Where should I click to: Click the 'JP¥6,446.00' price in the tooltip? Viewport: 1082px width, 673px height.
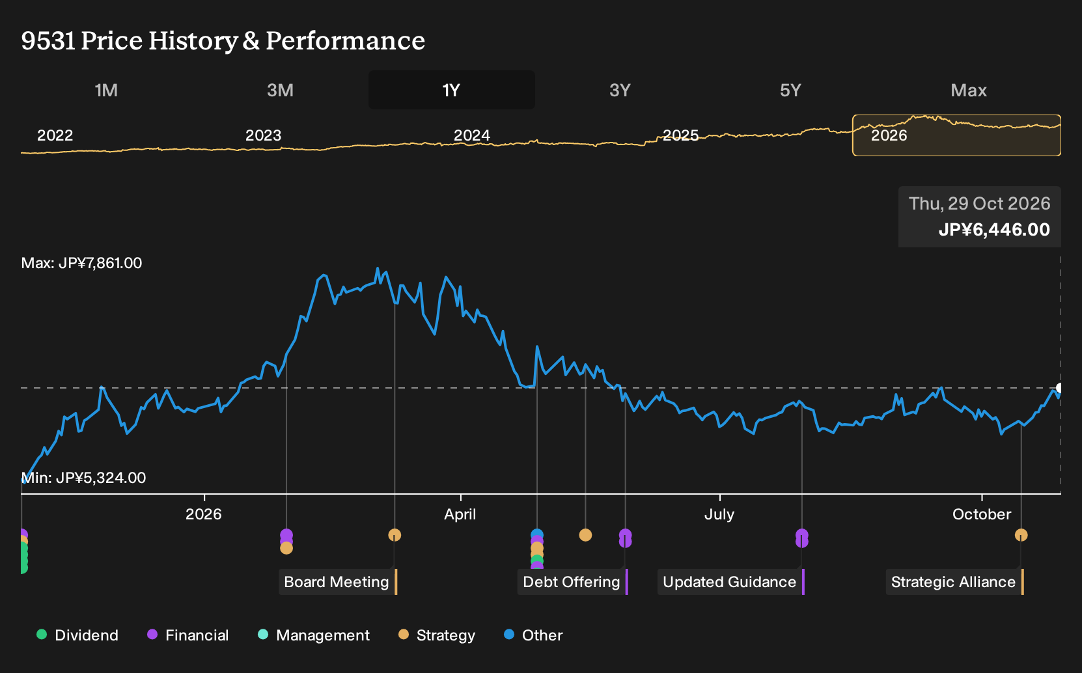click(994, 230)
